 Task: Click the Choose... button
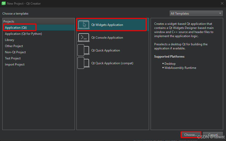pos(191,135)
